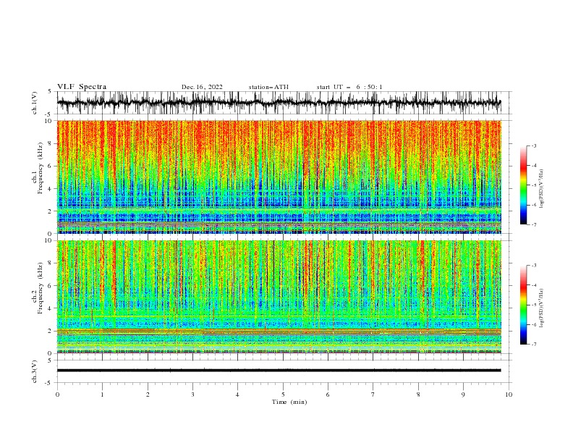Click the ch.1 spectrogram color scale bar
573x443 pixels.
(523, 185)
